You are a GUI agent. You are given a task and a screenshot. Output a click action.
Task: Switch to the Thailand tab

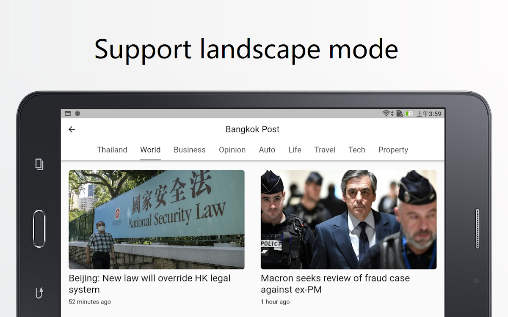112,150
